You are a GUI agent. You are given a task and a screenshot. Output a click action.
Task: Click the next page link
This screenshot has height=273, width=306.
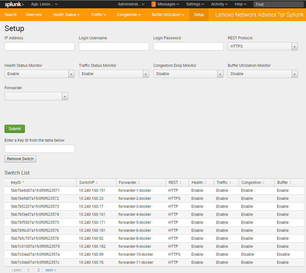pyautogui.click(x=51, y=270)
